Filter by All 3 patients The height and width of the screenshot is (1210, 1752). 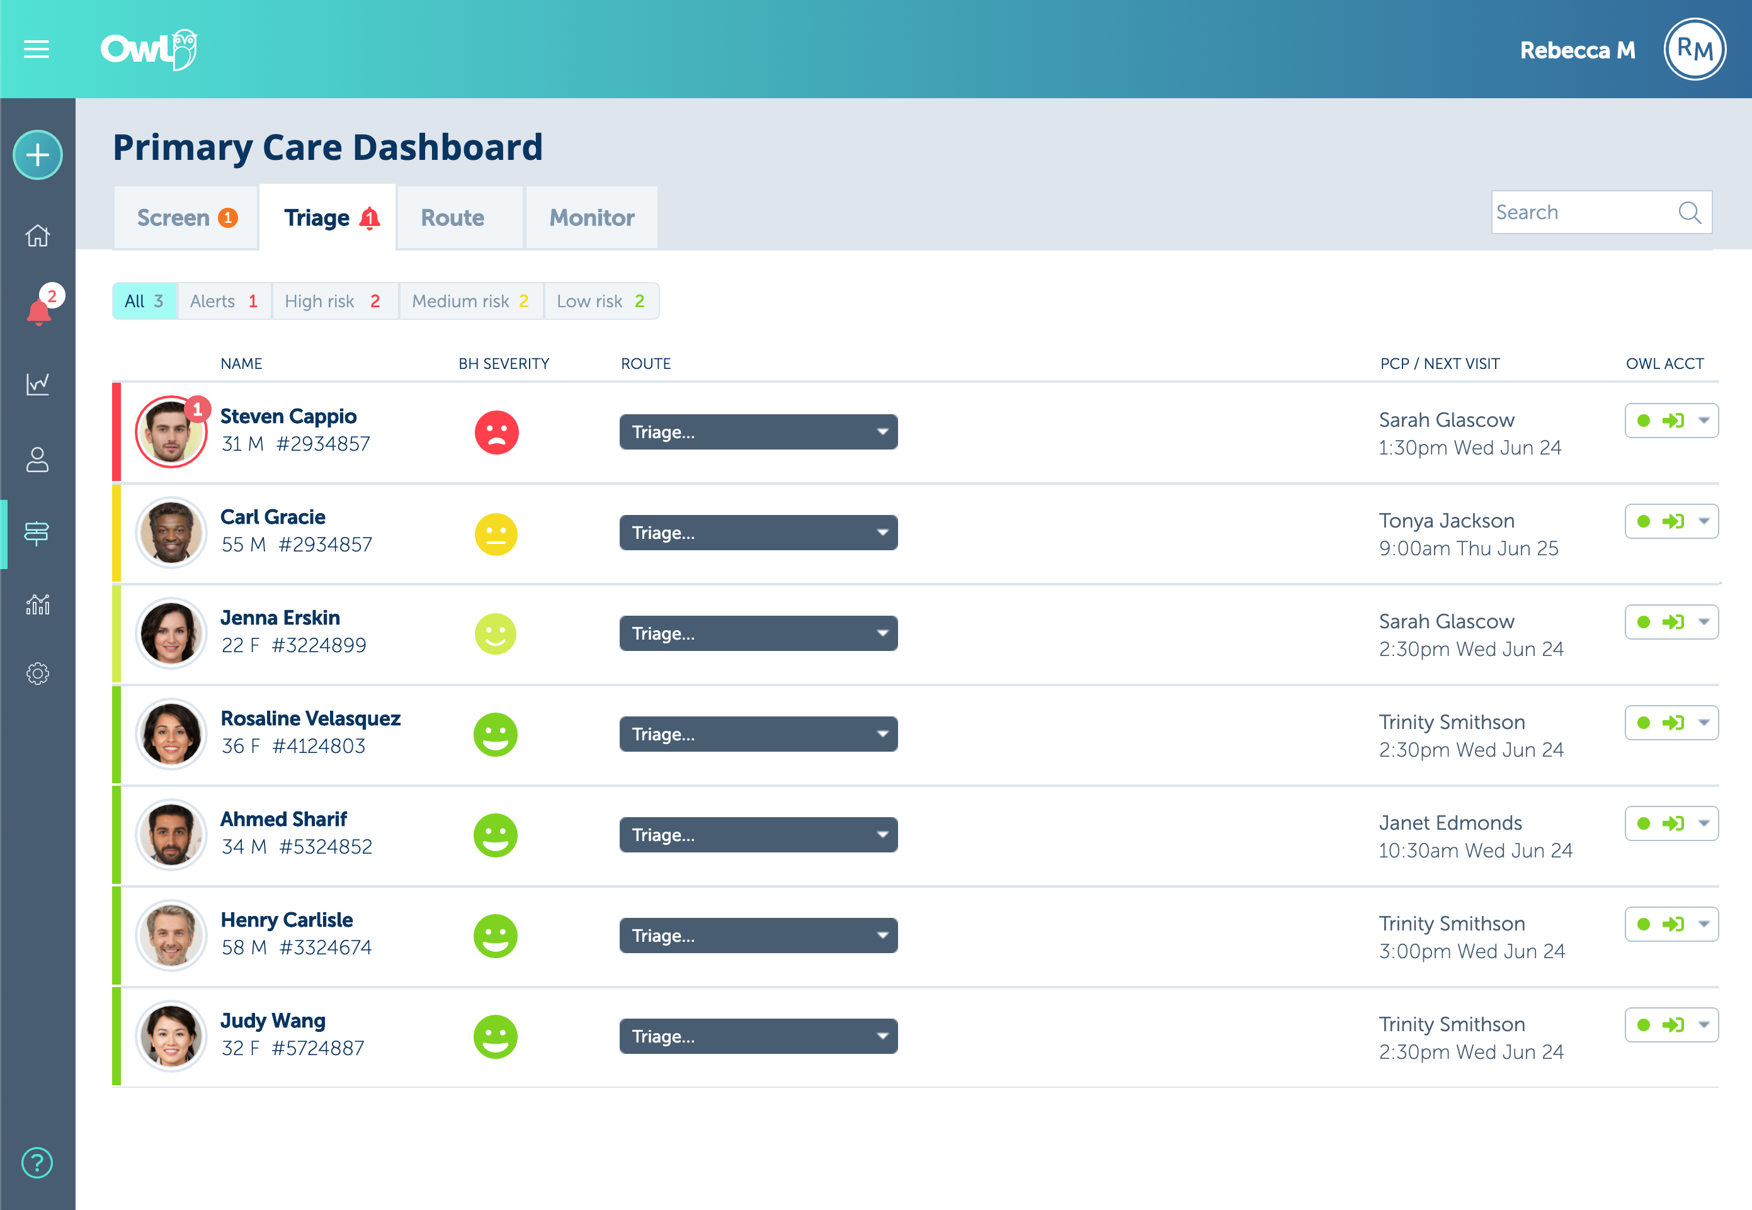pos(145,301)
